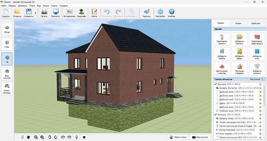This screenshot has width=267, height=141.
Task: Toggle visibility of Комната (431.5 x 325.0)
Action: pos(260,114)
